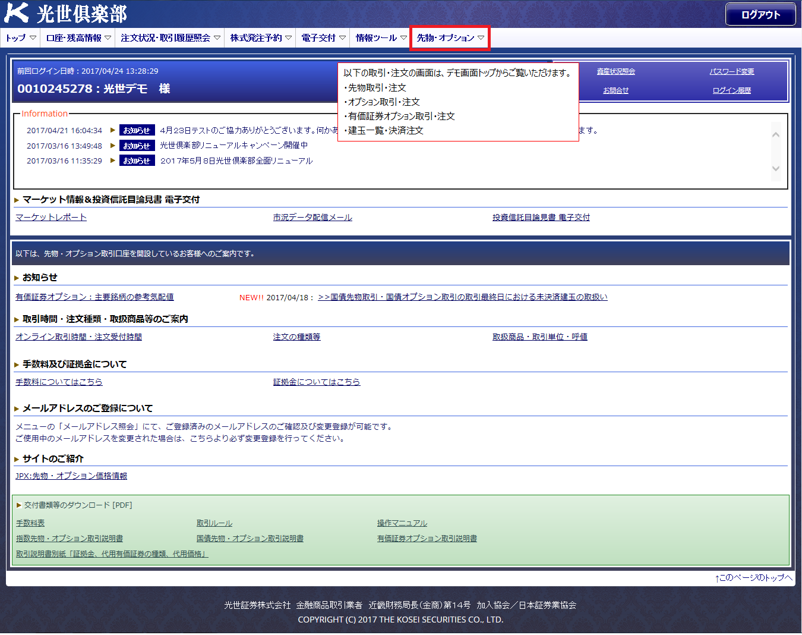Open the 取扱商品・取引単位・呼値 link
The height and width of the screenshot is (635, 802).
coord(540,337)
